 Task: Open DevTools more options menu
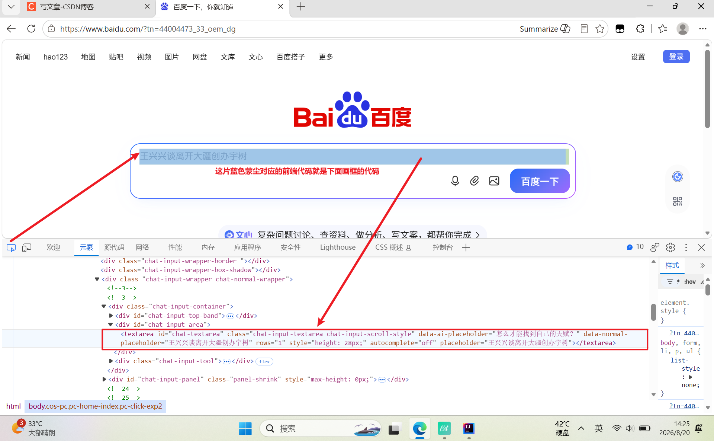pos(686,247)
